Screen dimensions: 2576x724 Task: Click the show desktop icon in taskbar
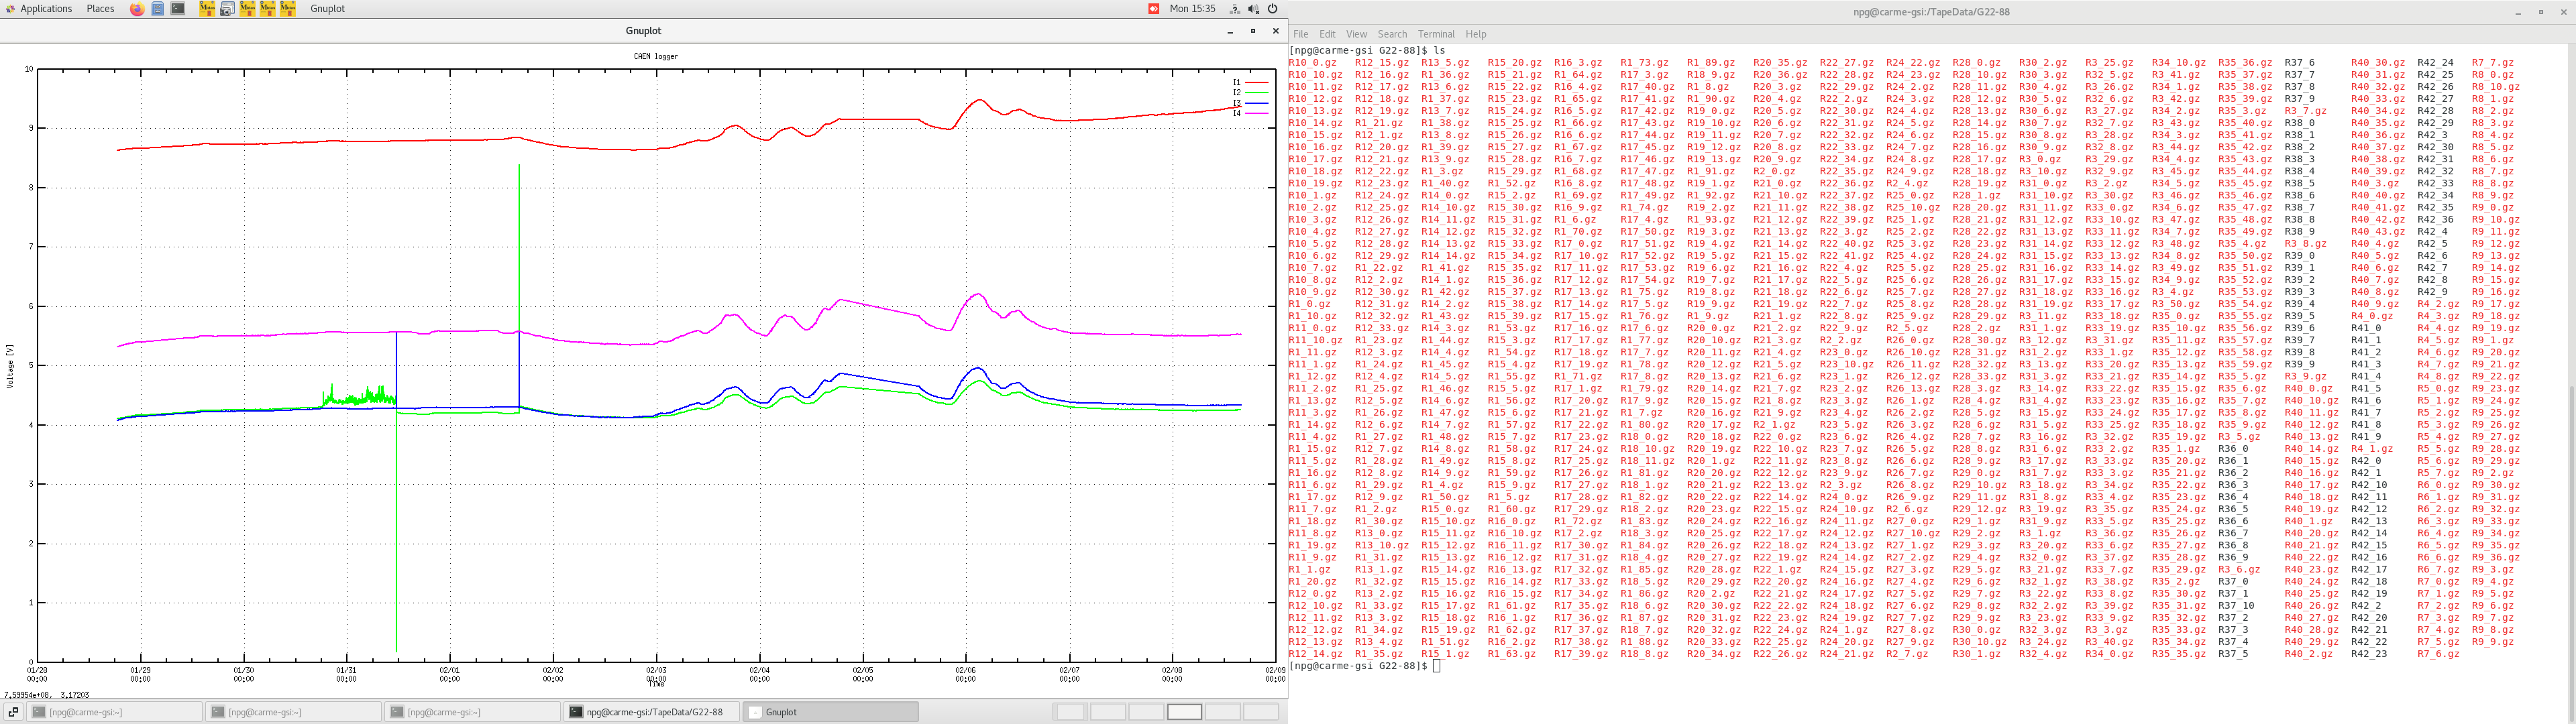13,712
